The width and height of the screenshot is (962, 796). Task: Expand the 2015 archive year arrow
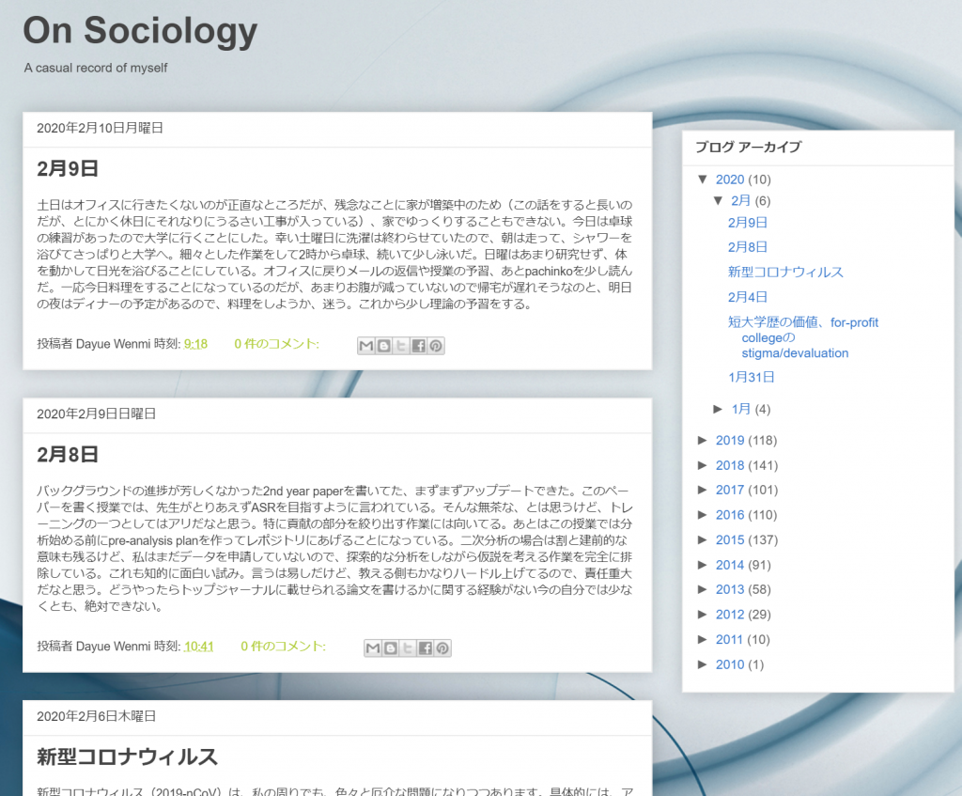tap(703, 539)
